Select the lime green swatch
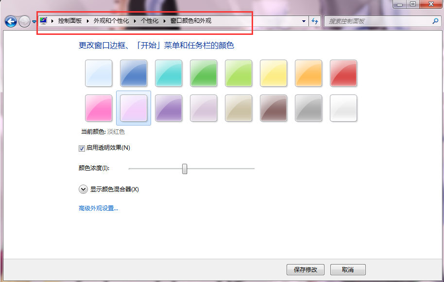Viewport: 444px width, 282px height. tap(239, 73)
